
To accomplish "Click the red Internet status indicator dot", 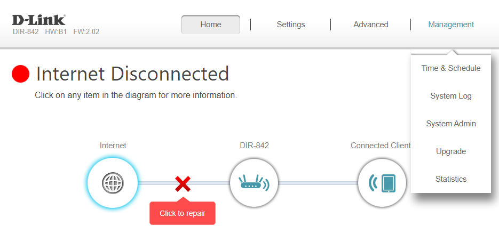I will 20,74.
